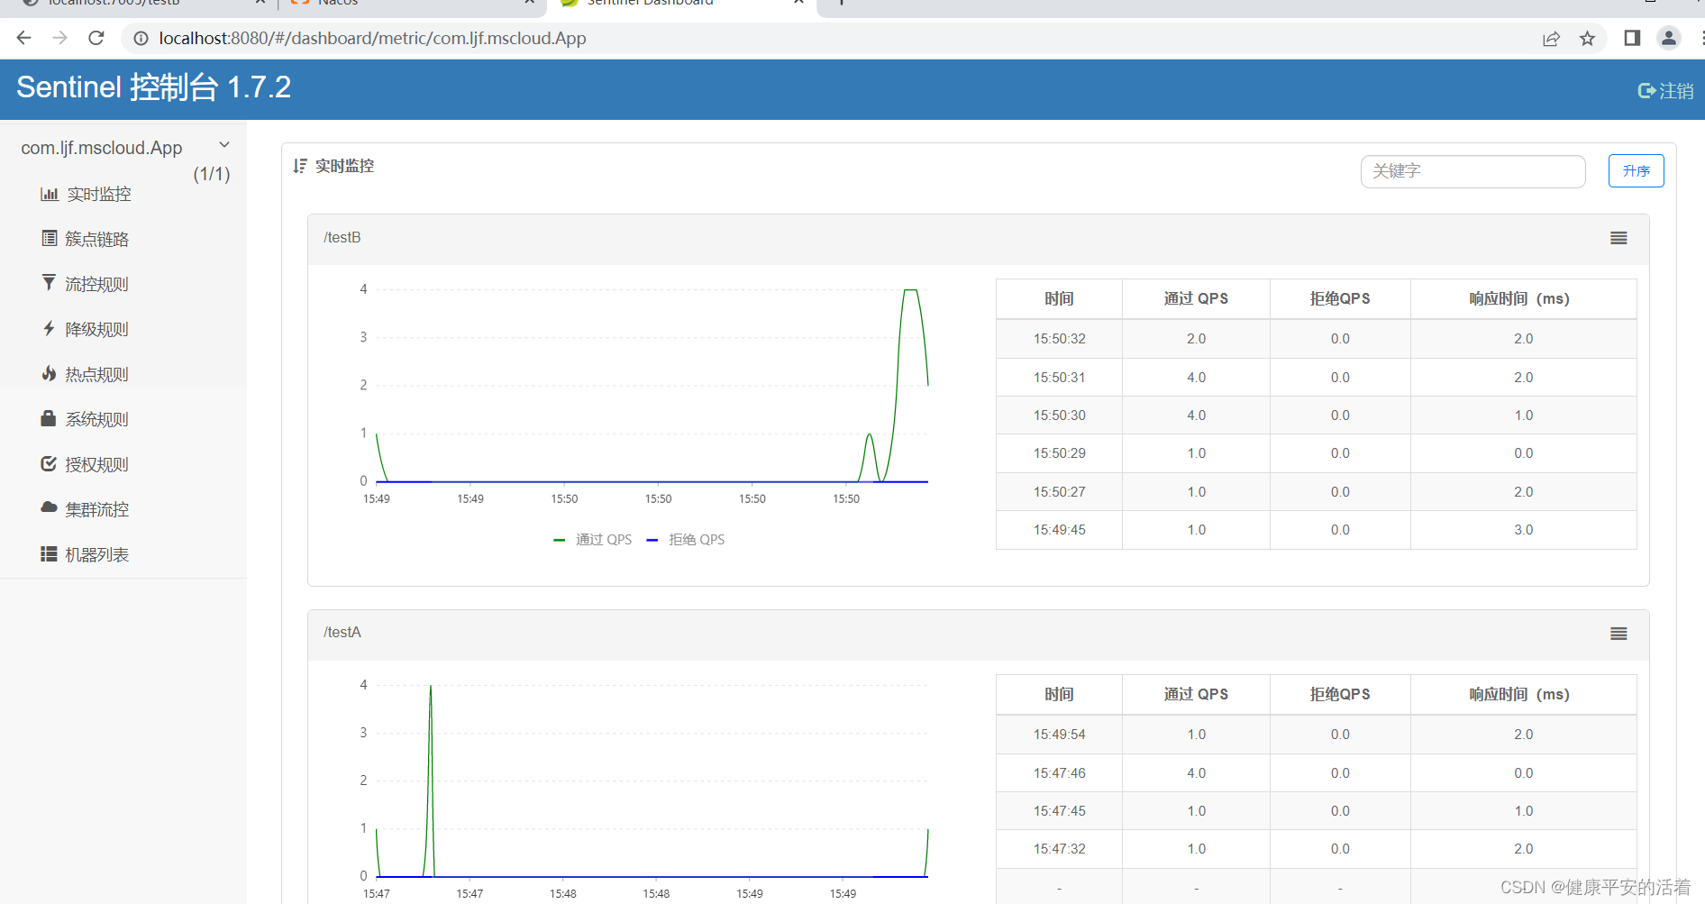The image size is (1705, 904).
Task: Click the 15:49:54 time cell in /testA
Action: 1059,735
